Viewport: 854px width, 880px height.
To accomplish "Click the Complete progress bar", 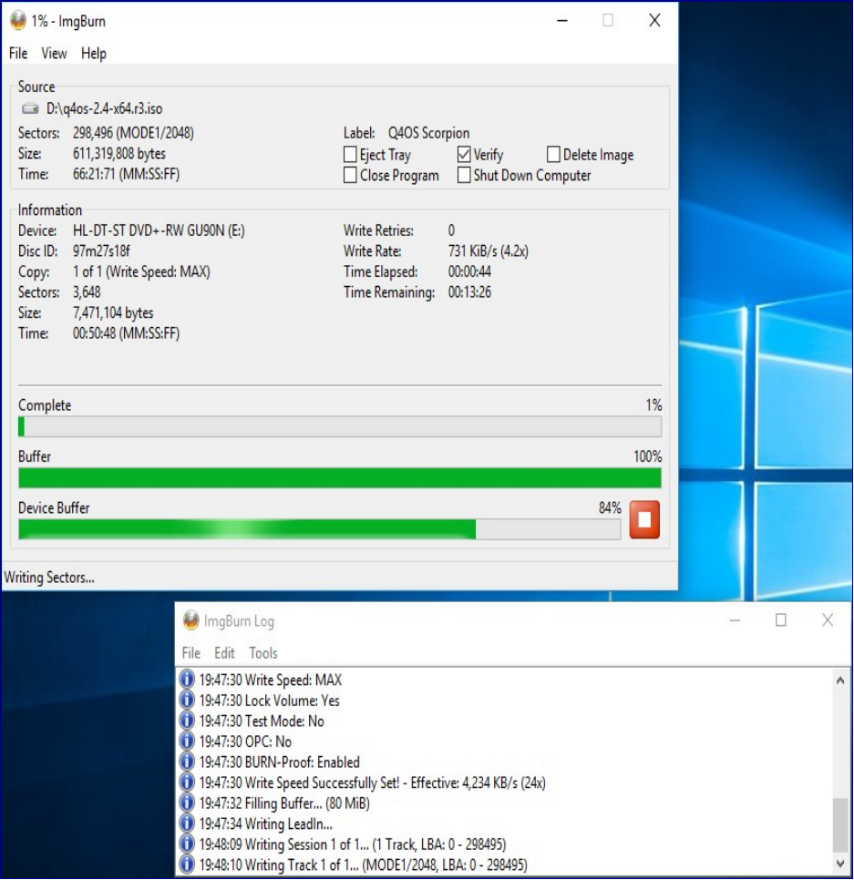I will tap(340, 426).
